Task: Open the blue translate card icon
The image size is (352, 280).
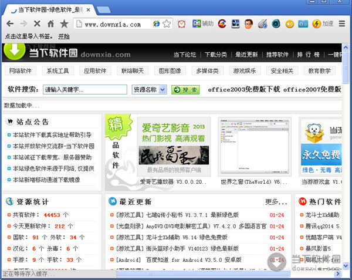Action: pyautogui.click(x=303, y=24)
